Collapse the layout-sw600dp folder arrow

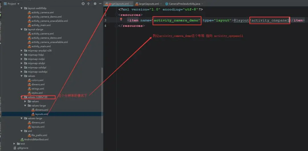click(x=22, y=8)
